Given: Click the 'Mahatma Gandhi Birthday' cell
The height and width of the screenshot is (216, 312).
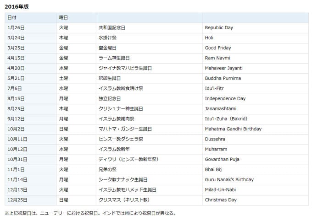Looking at the screenshot, I should pos(256,129).
